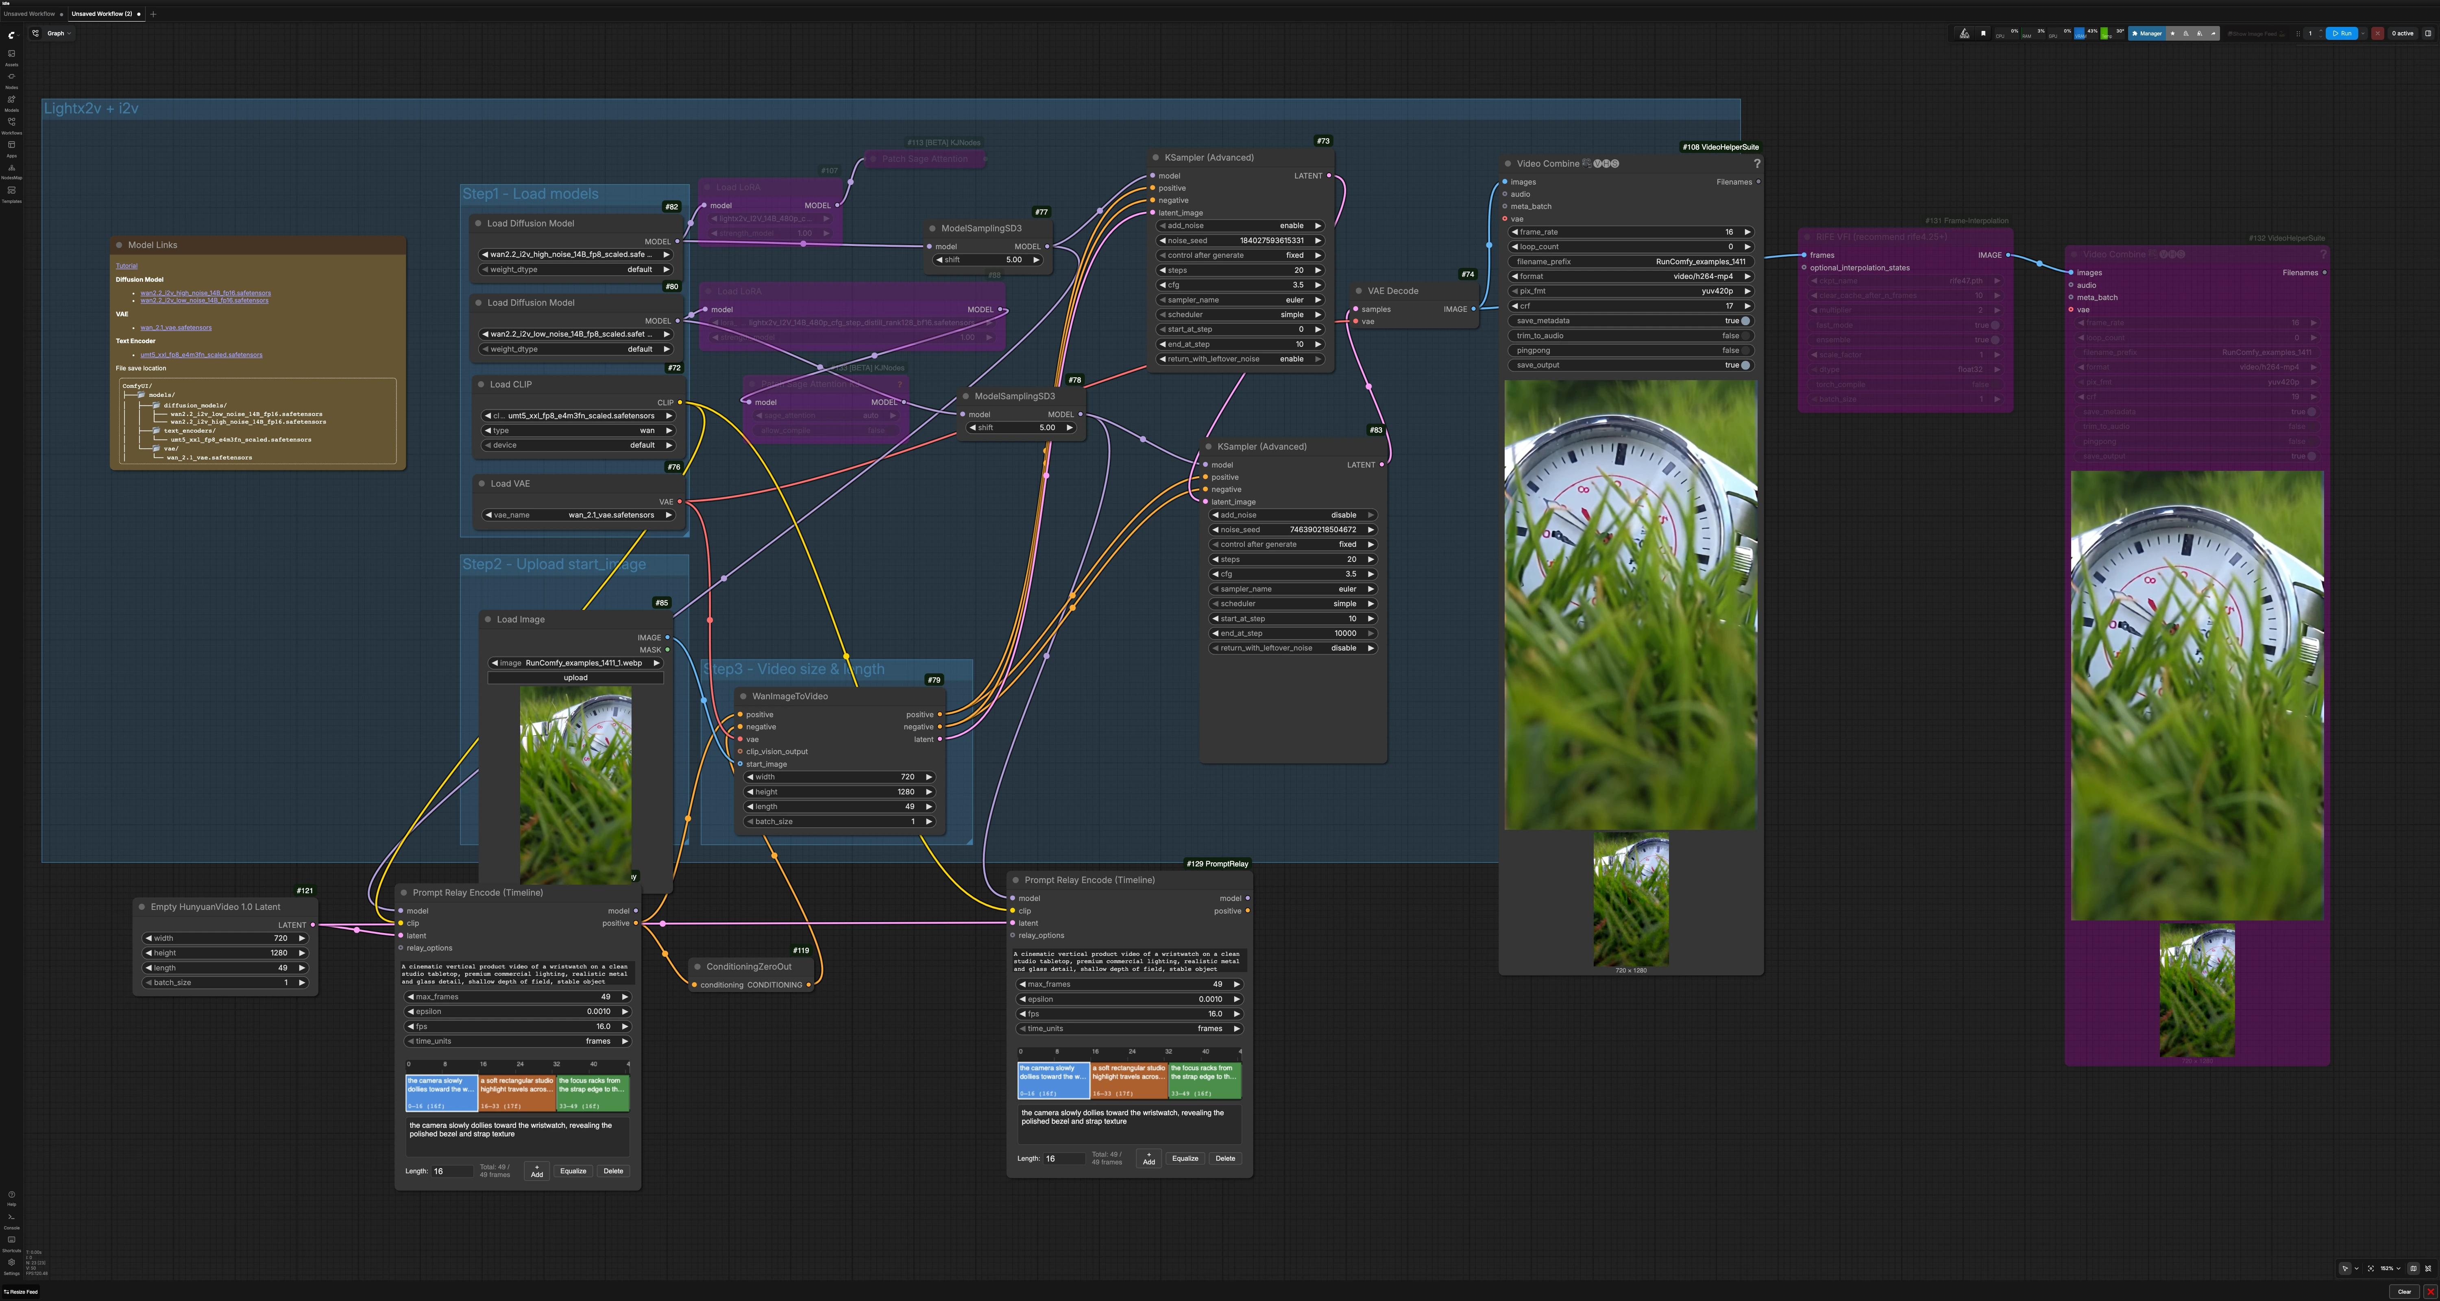This screenshot has height=1301, width=2440.
Task: Open scheduler simple dropdown on KSampler #83
Action: (x=1292, y=603)
